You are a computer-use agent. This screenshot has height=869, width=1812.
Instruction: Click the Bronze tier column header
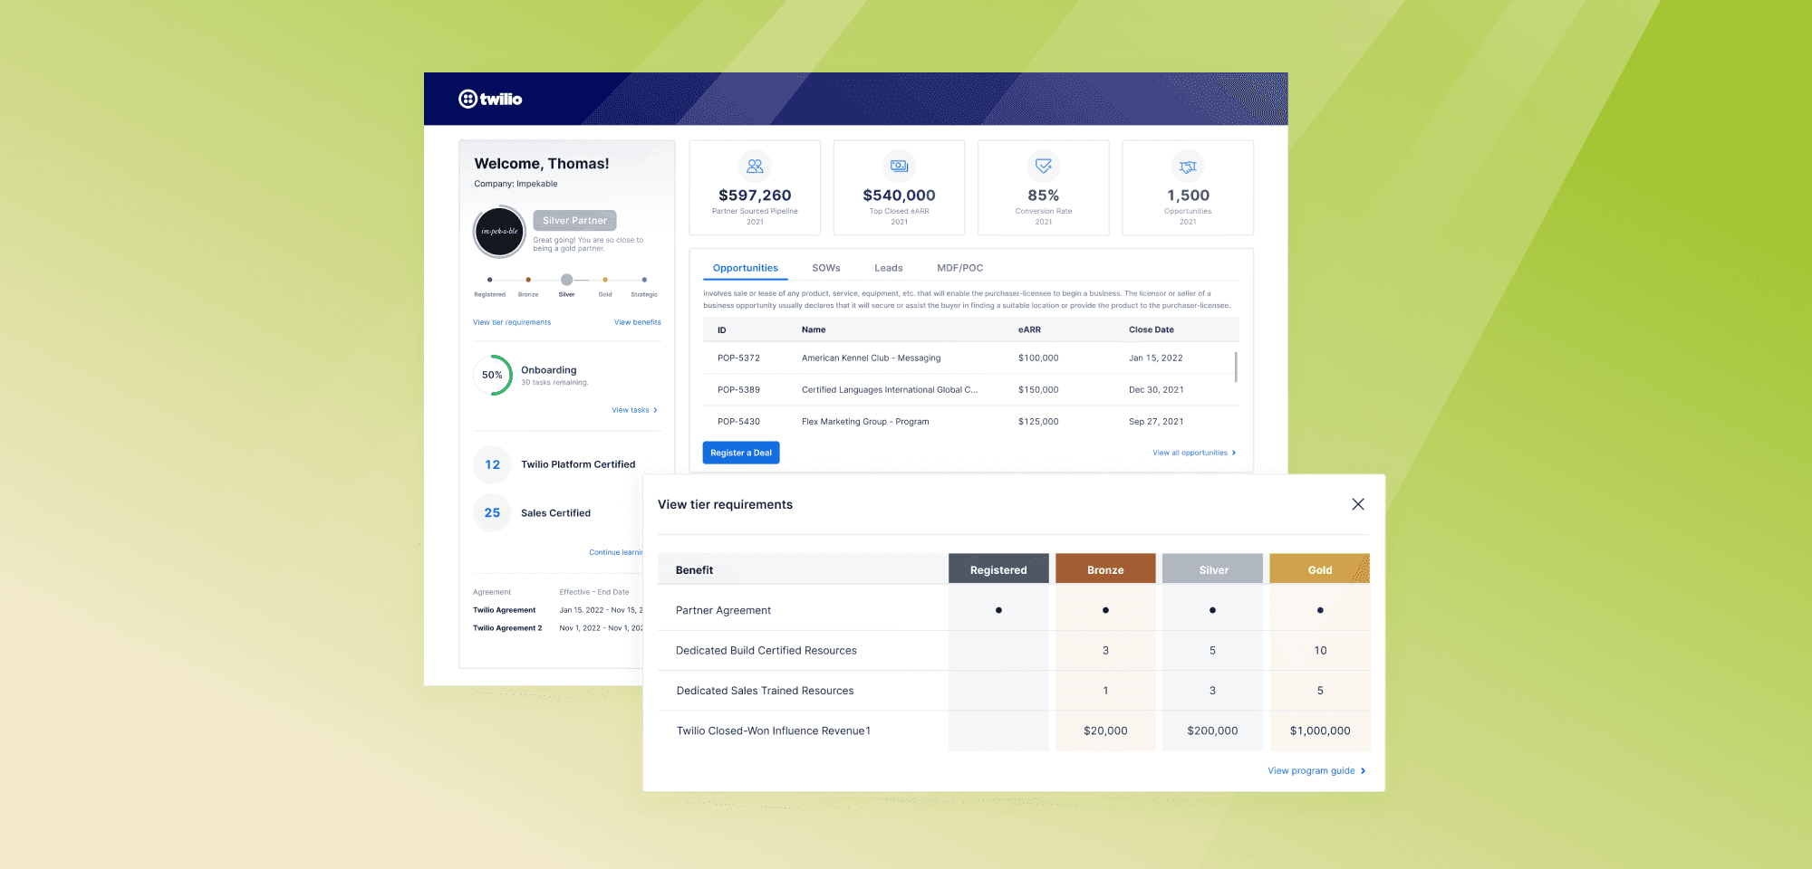pos(1105,569)
